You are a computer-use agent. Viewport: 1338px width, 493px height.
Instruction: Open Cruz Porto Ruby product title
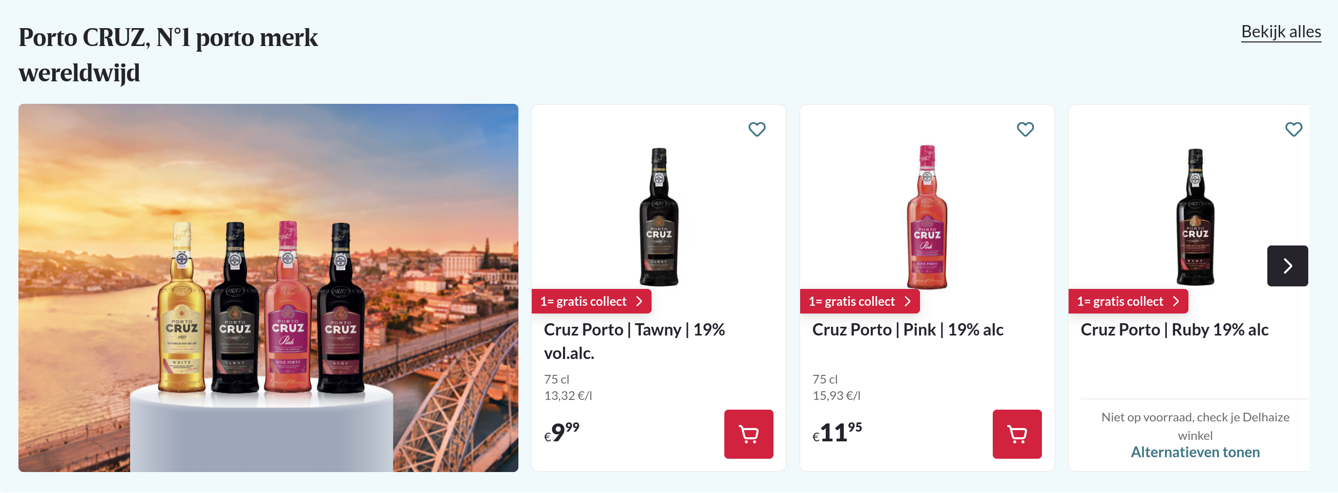(1174, 330)
